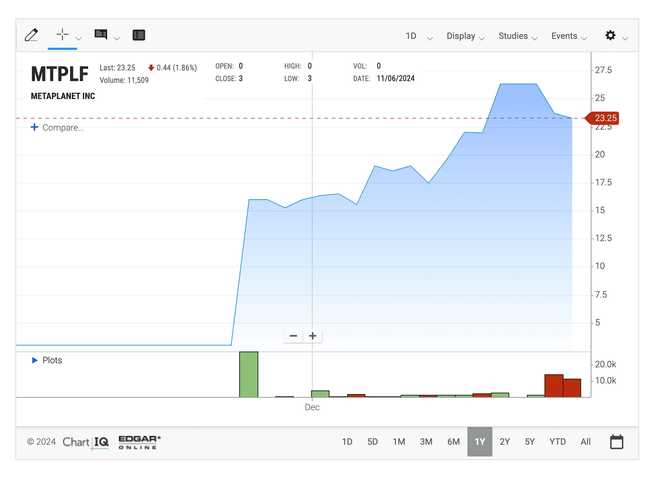Screen dimensions: 656x477
Task: Open the Events menu
Action: 569,36
